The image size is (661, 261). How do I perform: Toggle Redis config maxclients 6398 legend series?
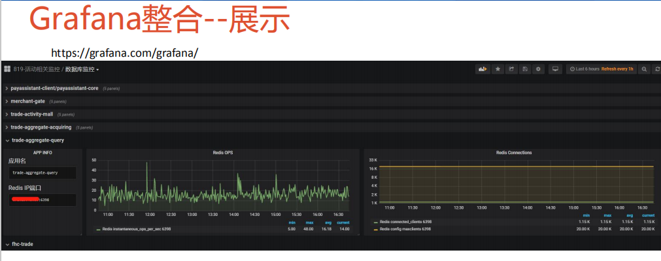pos(405,229)
